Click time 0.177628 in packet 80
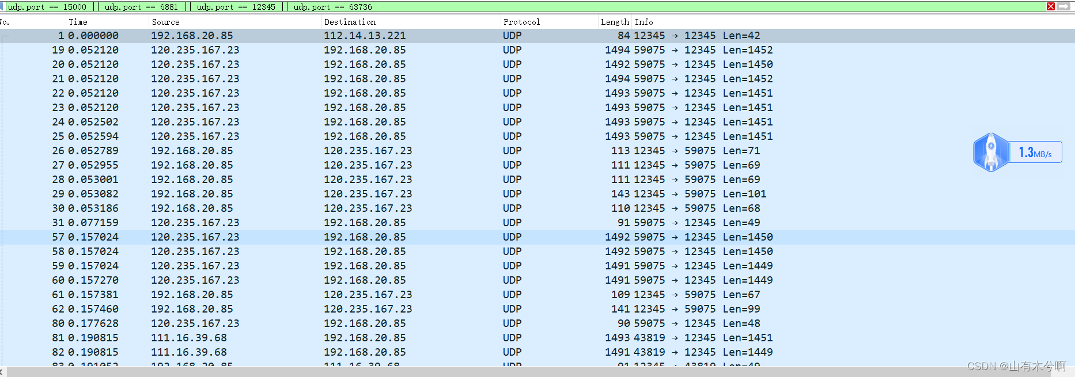1075x377 pixels. [93, 323]
